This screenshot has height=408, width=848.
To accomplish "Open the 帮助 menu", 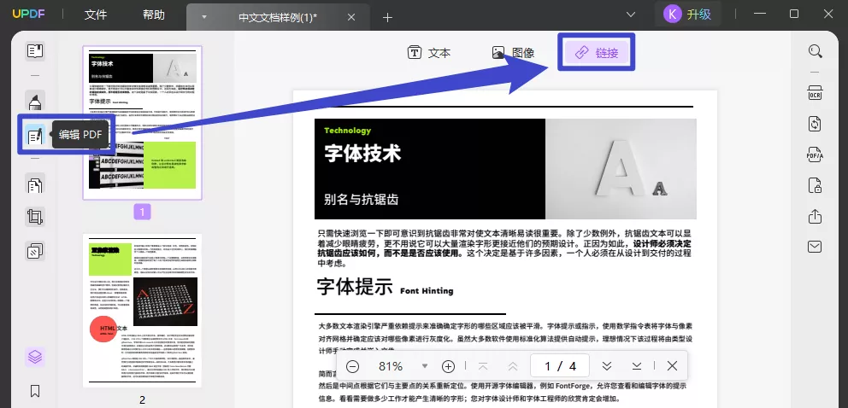I will click(x=154, y=15).
